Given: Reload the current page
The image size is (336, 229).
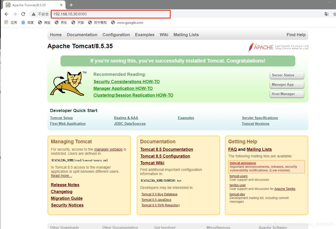Looking at the screenshot, I should pyautogui.click(x=23, y=14).
